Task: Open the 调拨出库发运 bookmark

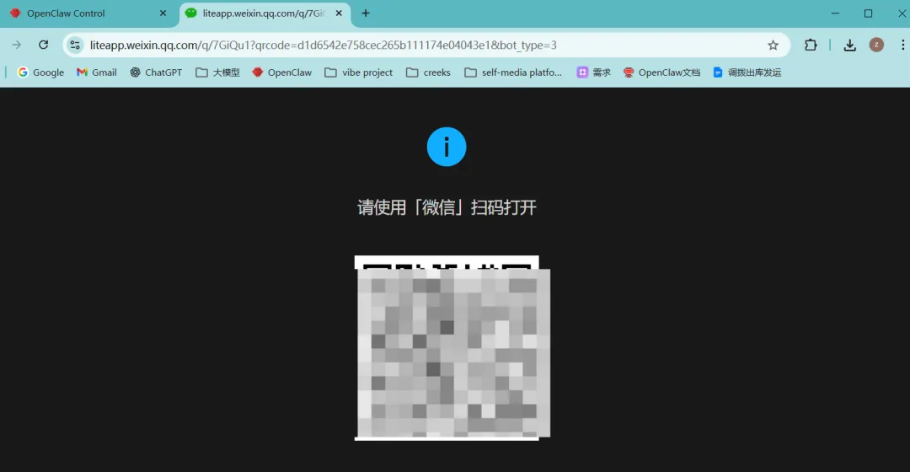Action: pyautogui.click(x=747, y=72)
